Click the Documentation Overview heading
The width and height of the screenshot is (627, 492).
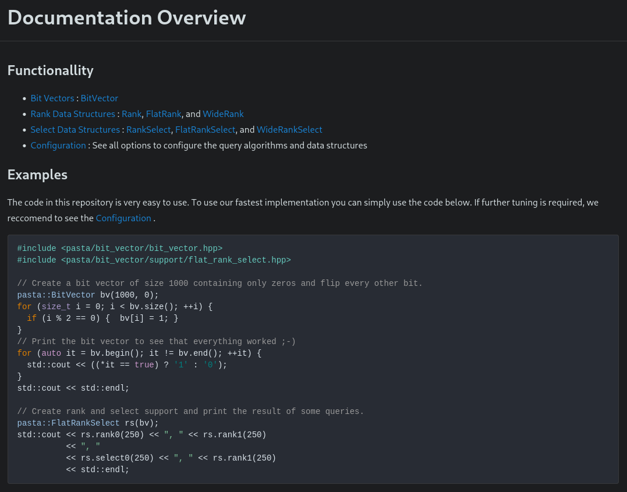tap(127, 17)
